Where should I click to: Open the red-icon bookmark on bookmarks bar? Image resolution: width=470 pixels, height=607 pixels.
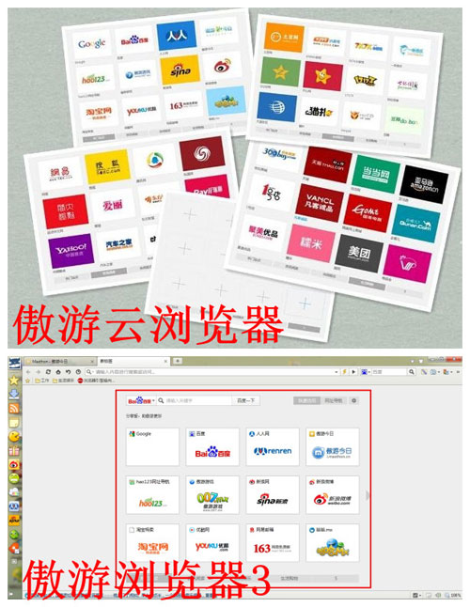tap(96, 381)
